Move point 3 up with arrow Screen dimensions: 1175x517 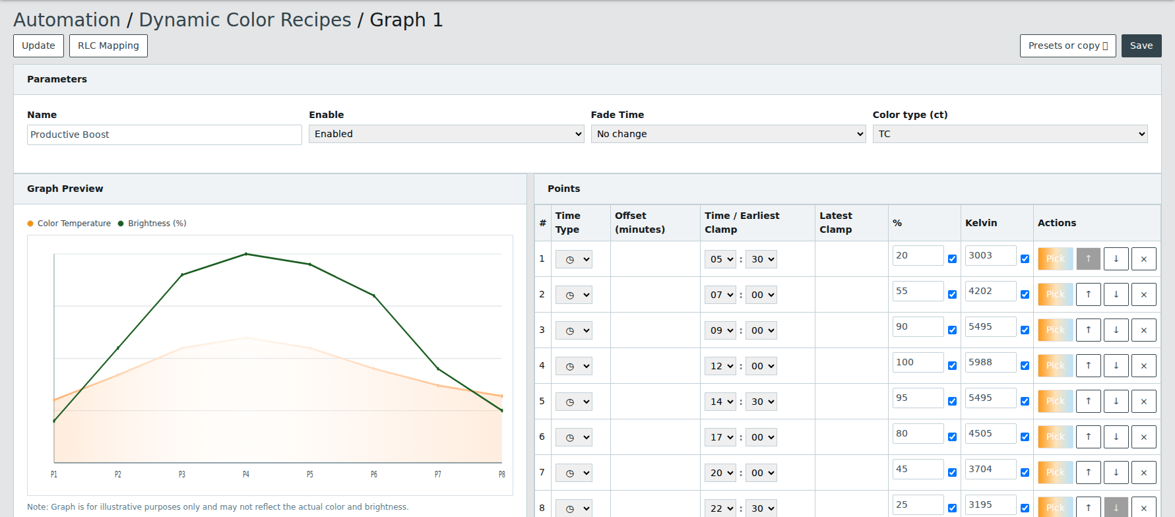pos(1088,330)
